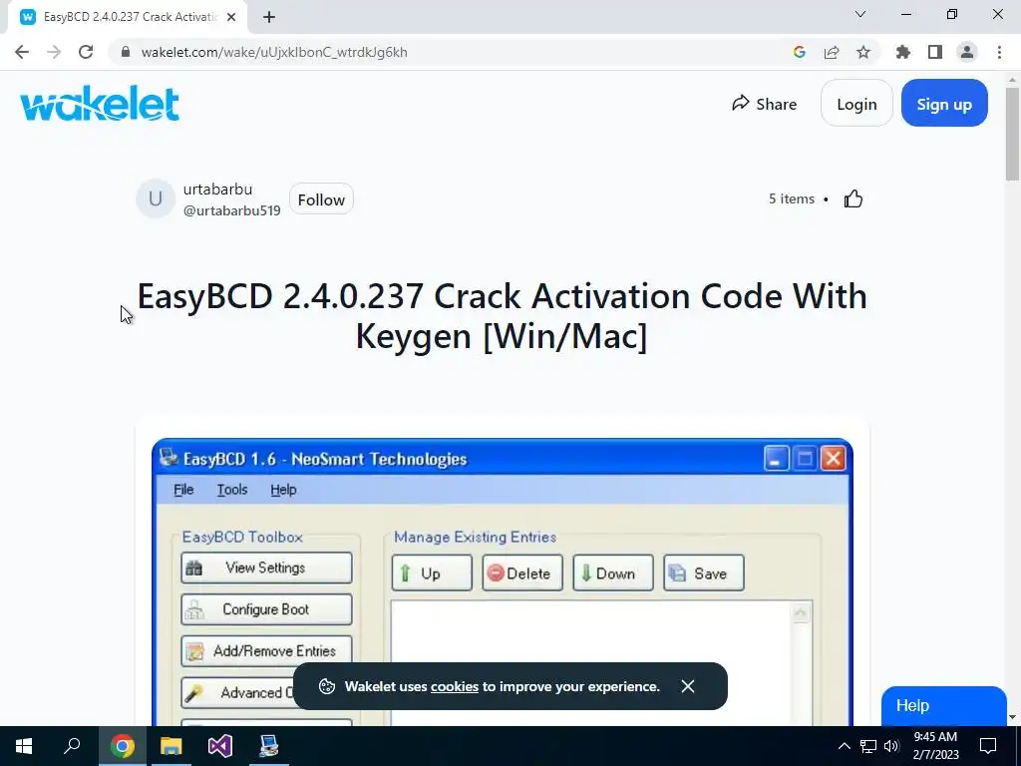Click the scrollbar down arrow
1021x766 pixels.
(1012, 717)
